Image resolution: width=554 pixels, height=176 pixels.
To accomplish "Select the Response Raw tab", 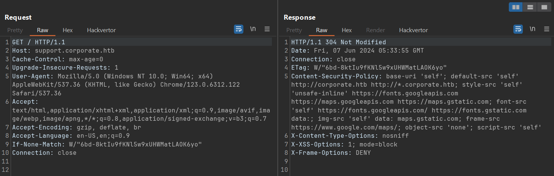I will click(x=322, y=30).
